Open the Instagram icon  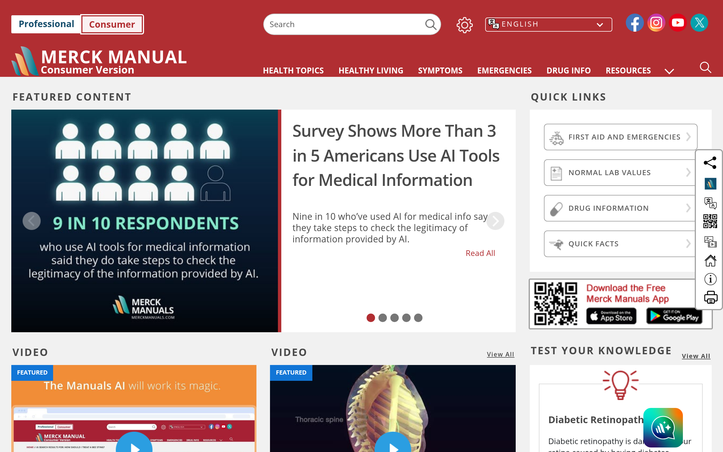click(x=656, y=23)
